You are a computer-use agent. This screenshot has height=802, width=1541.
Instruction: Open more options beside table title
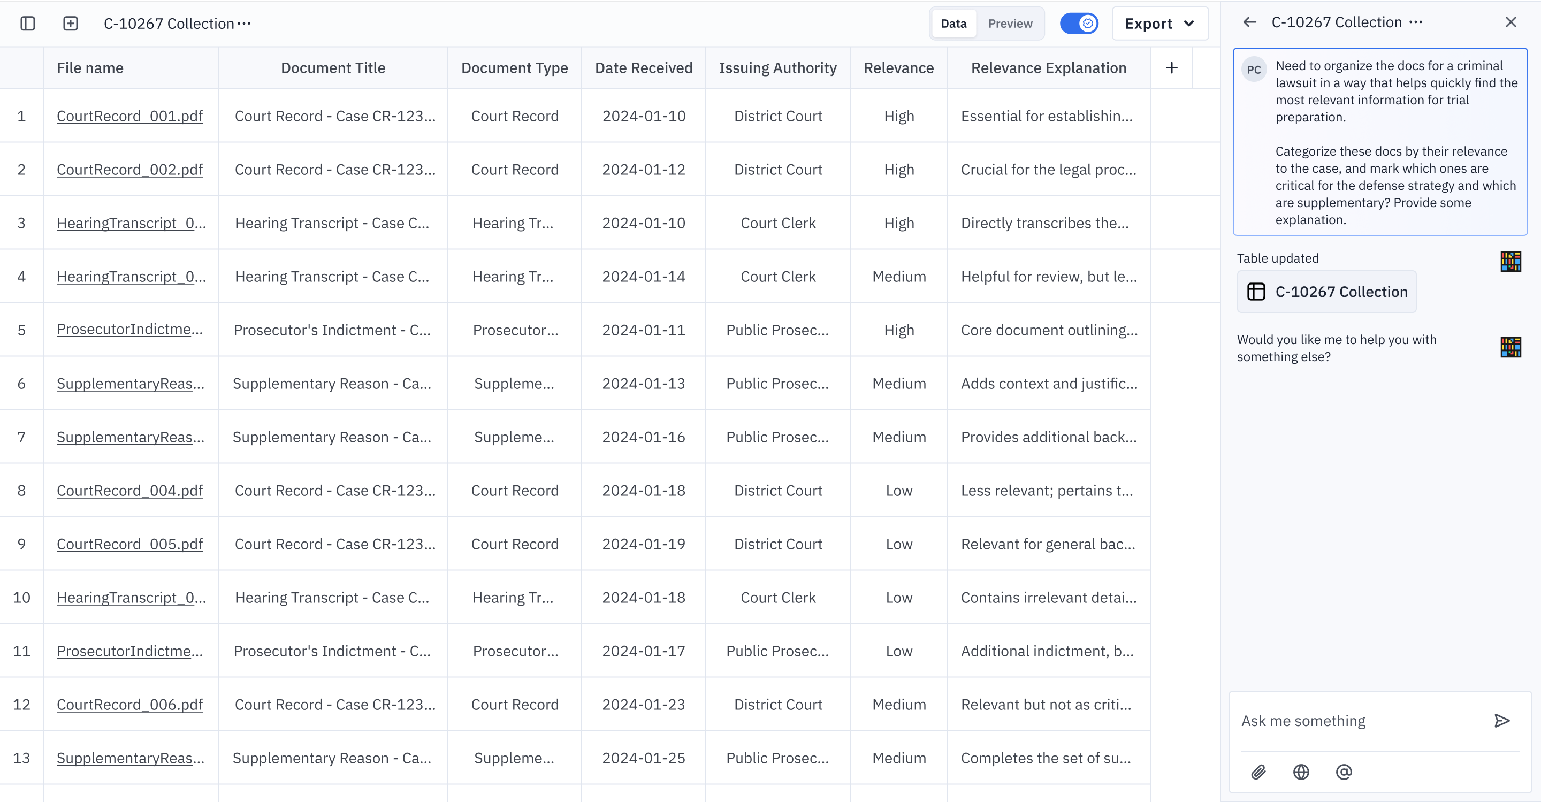click(244, 24)
